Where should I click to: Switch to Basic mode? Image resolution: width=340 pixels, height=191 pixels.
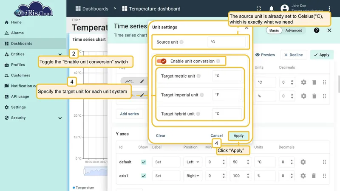(x=274, y=30)
